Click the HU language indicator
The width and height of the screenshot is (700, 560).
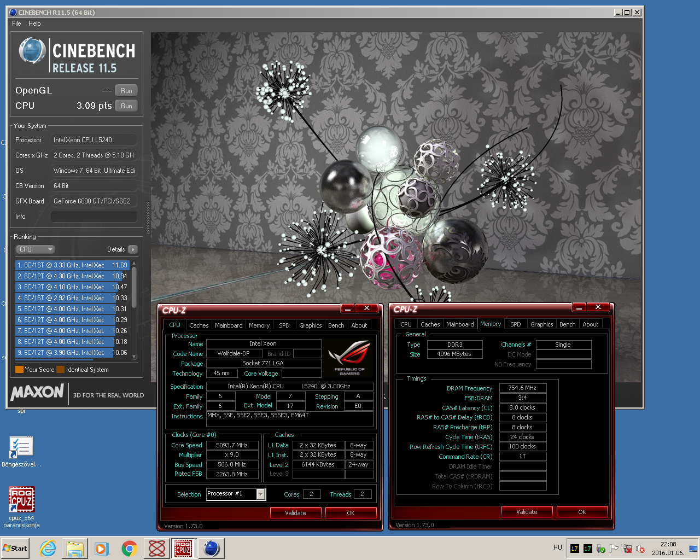pos(557,547)
